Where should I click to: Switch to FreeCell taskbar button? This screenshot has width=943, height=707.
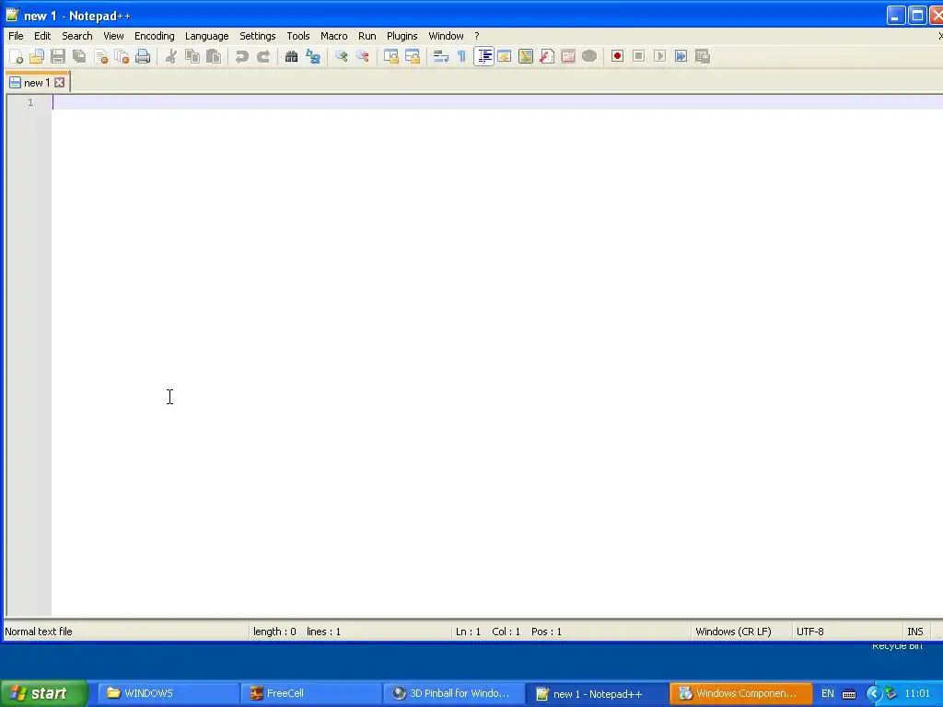pyautogui.click(x=311, y=693)
